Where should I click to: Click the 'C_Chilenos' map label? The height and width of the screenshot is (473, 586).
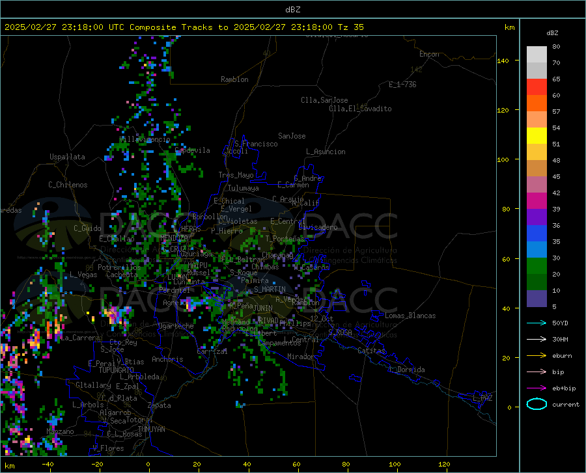pos(68,185)
